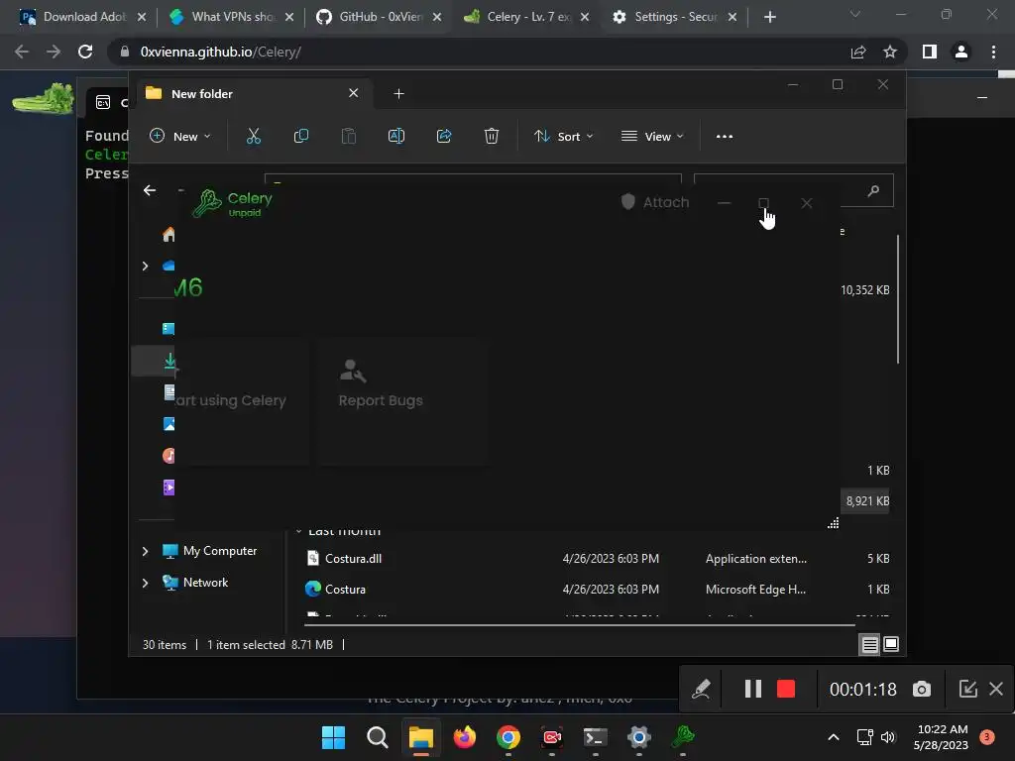Collapse the Last month group chevron

(x=298, y=531)
